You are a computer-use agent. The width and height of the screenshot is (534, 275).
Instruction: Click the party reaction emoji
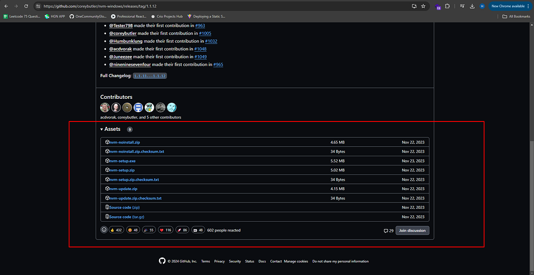point(149,230)
